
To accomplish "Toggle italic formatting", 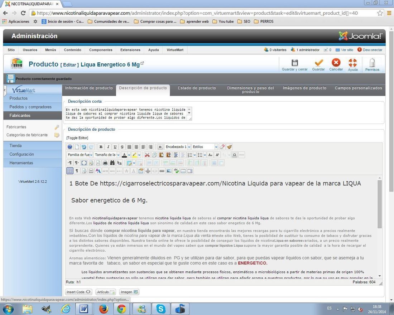I will pos(108,147).
